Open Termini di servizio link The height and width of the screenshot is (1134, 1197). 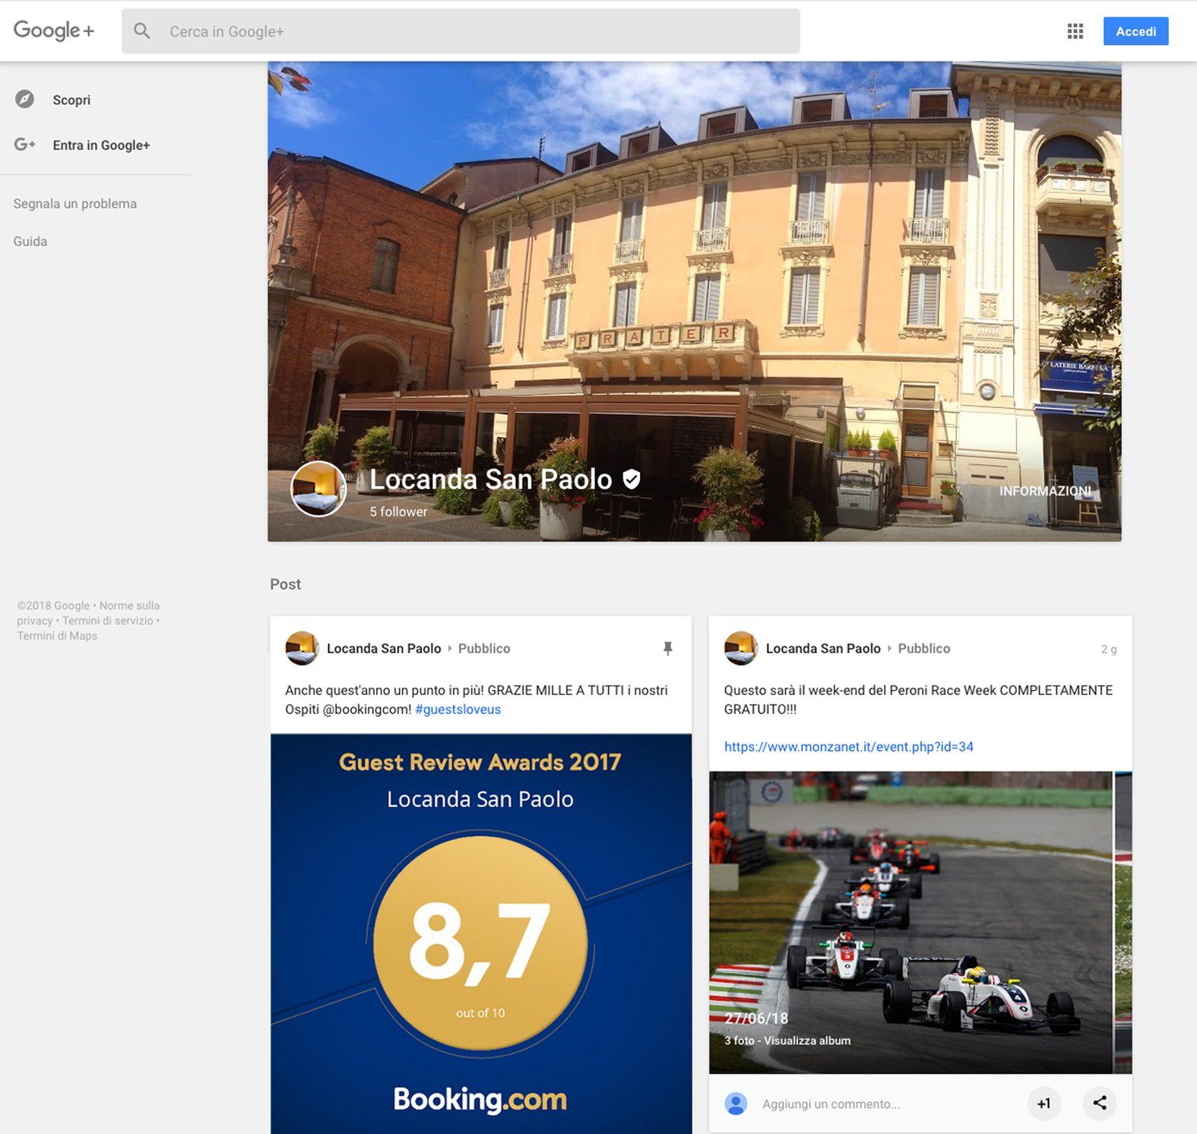click(108, 621)
